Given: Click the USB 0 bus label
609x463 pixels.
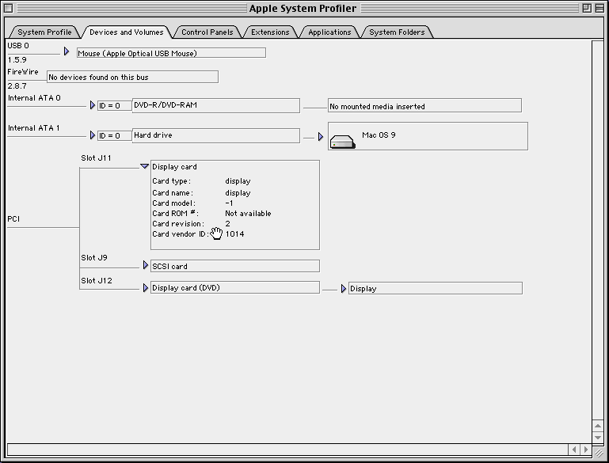Looking at the screenshot, I should point(18,46).
